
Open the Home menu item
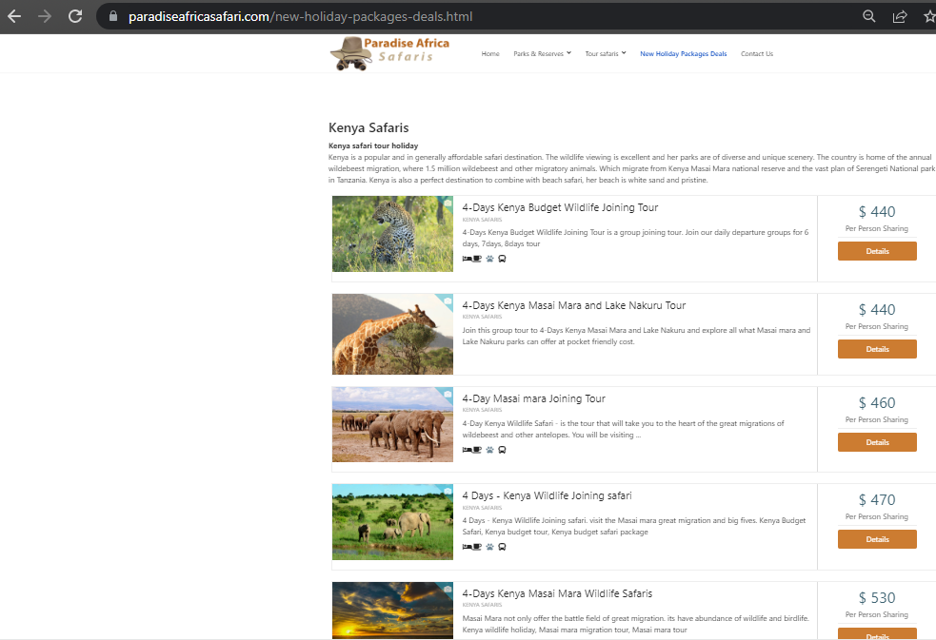tap(490, 54)
